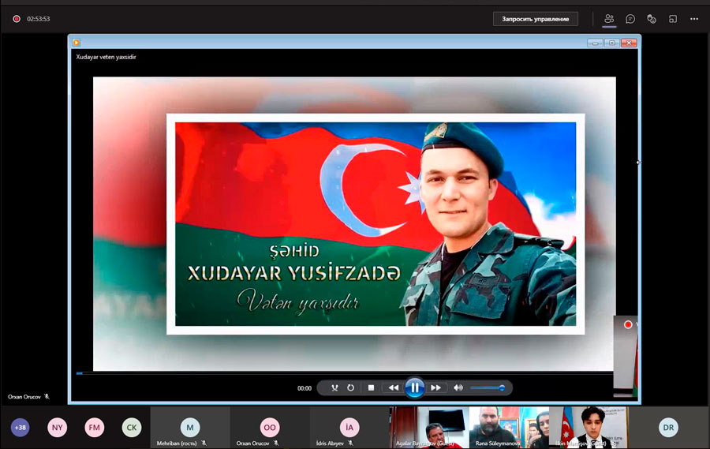Select the CK participant avatar

coord(131,427)
